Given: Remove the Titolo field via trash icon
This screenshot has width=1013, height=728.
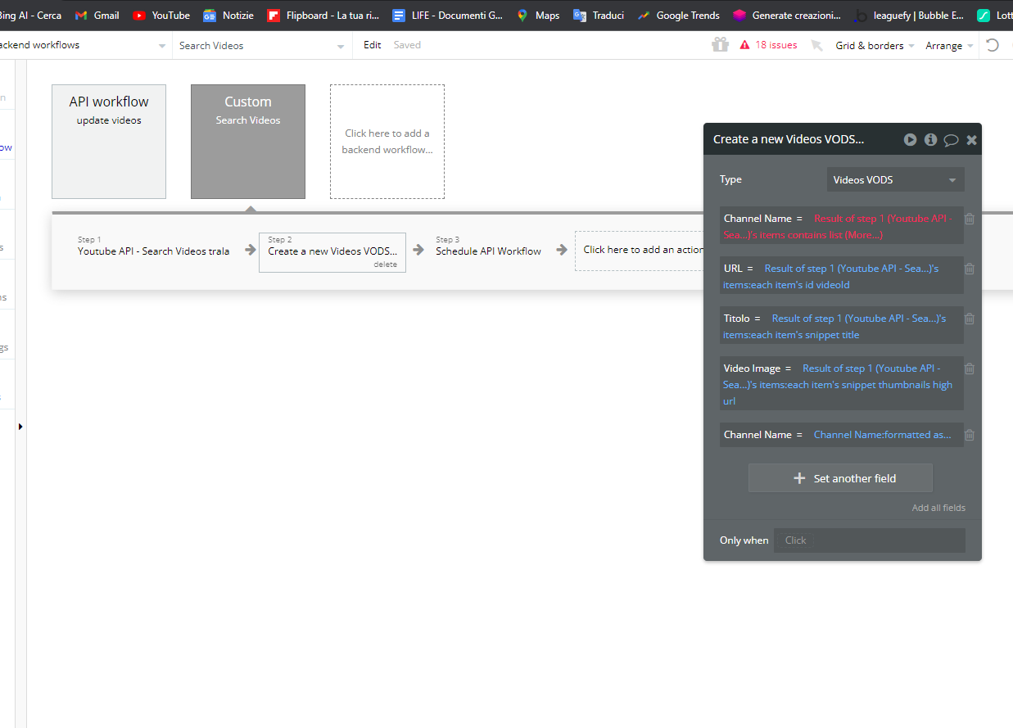Looking at the screenshot, I should point(970,319).
